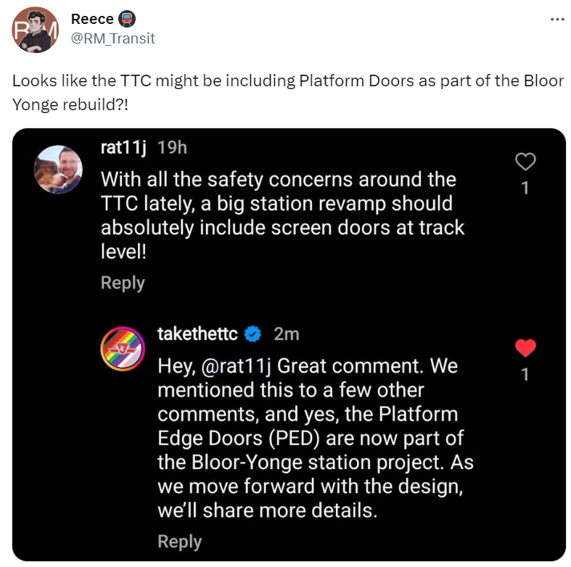
Task: Click rat11j's dog profile photo
Action: click(58, 169)
